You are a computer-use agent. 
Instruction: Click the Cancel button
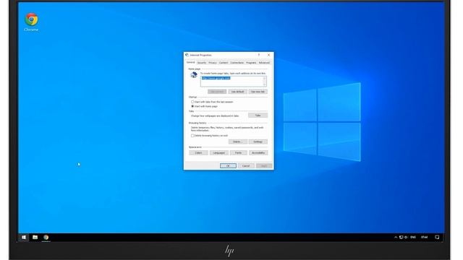click(246, 165)
